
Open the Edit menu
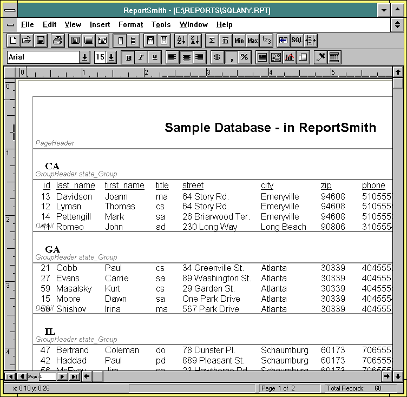[x=49, y=25]
